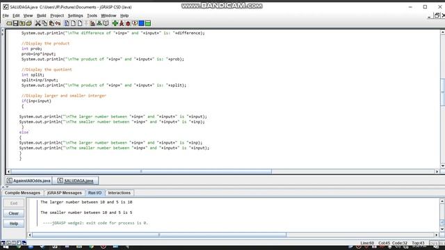
Task: Cut selection with the scissors icon
Action: coord(38,23)
